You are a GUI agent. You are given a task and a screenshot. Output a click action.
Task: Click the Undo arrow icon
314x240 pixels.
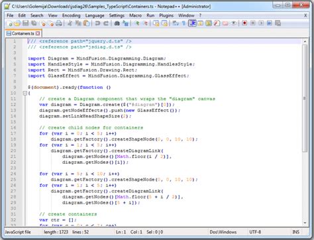pos(97,23)
